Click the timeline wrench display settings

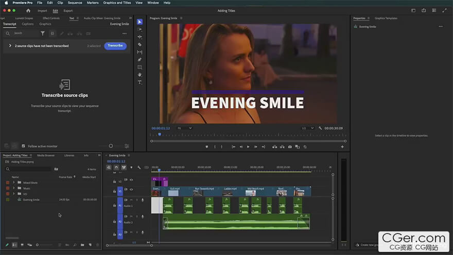pyautogui.click(x=139, y=167)
